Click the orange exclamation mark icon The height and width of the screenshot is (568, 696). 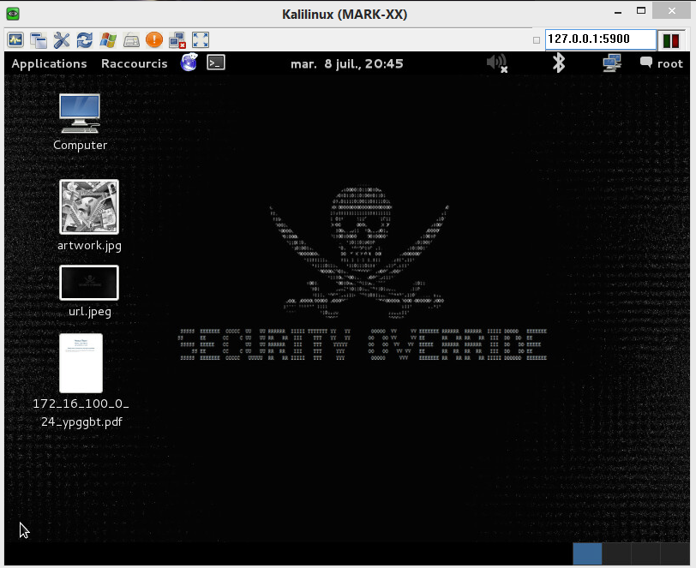click(154, 40)
